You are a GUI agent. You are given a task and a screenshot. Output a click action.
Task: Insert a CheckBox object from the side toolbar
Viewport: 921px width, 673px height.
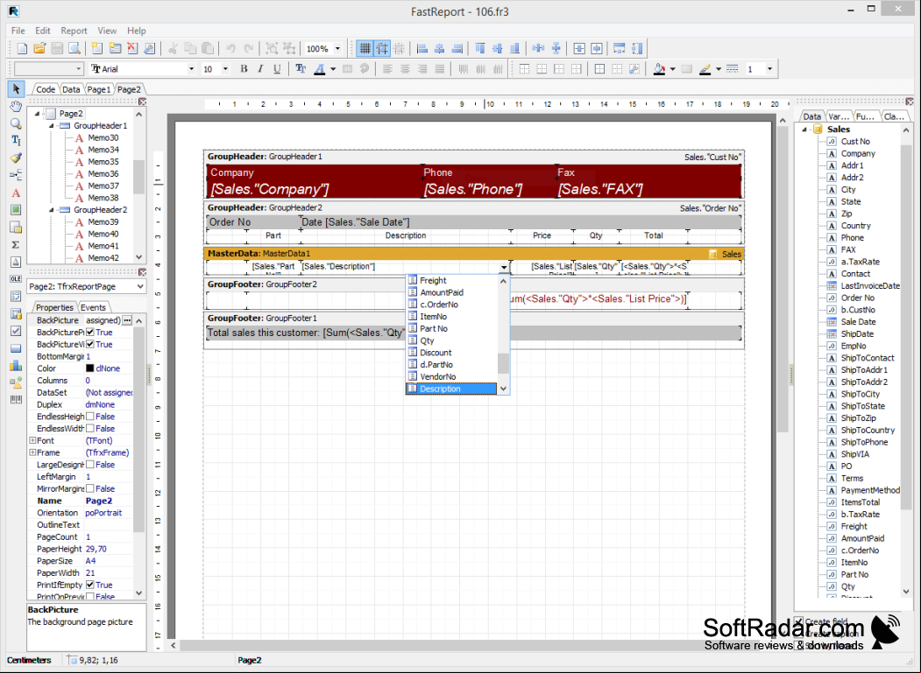click(x=16, y=331)
